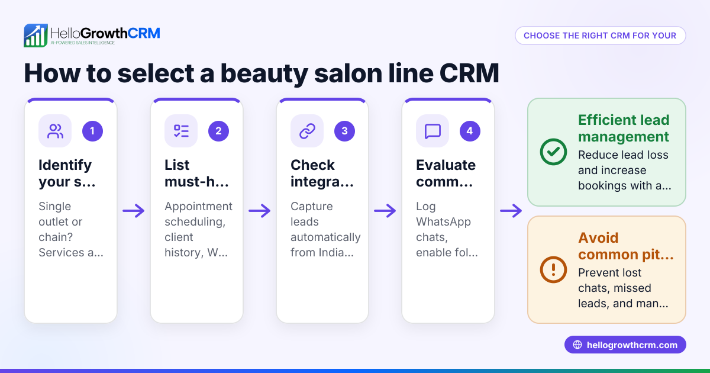Click the chat bubble icon on Evaluate card
710x373 pixels.
(433, 131)
